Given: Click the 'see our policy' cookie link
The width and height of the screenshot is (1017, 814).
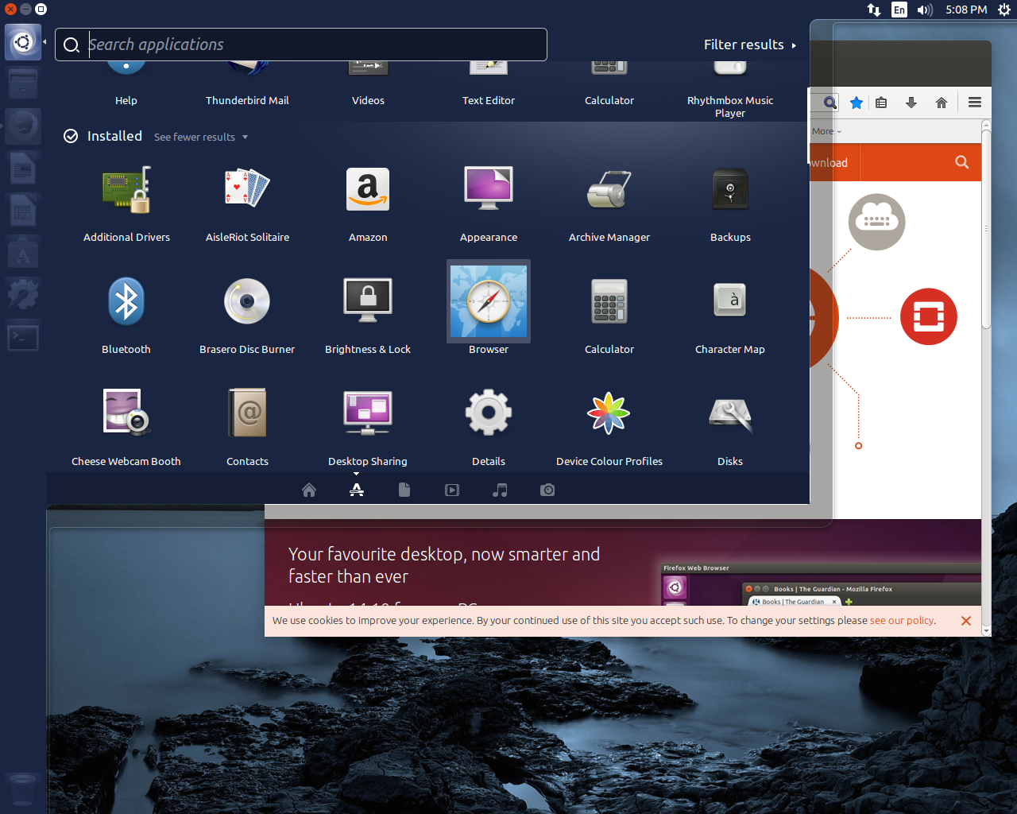Looking at the screenshot, I should [903, 621].
